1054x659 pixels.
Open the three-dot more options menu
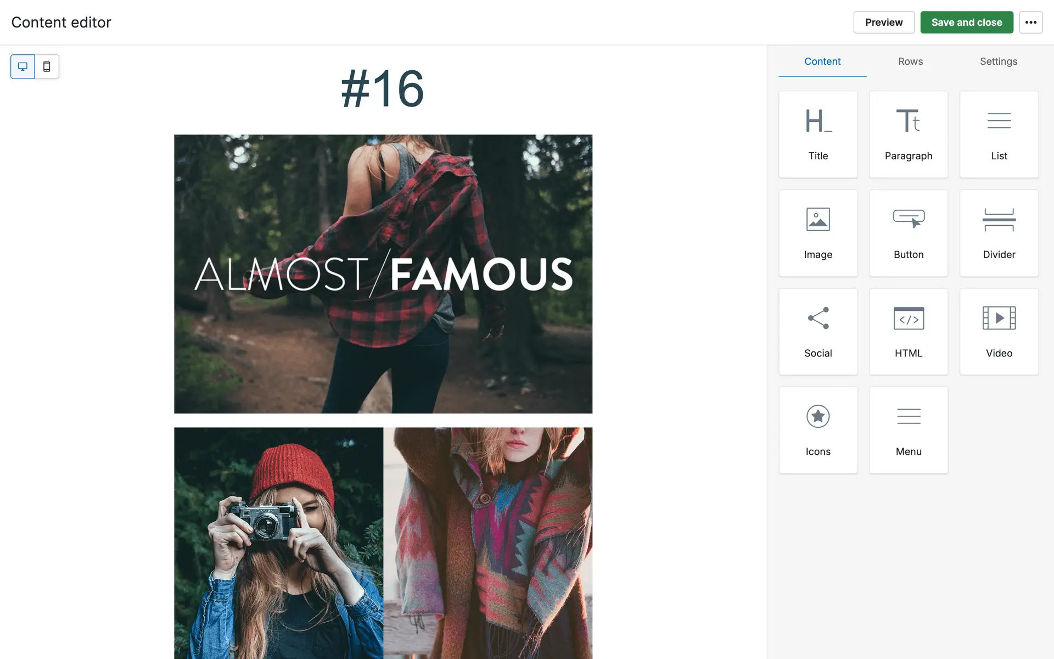point(1030,23)
